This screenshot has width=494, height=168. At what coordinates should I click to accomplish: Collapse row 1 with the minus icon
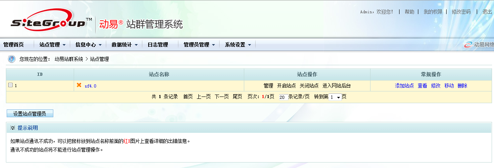10,85
